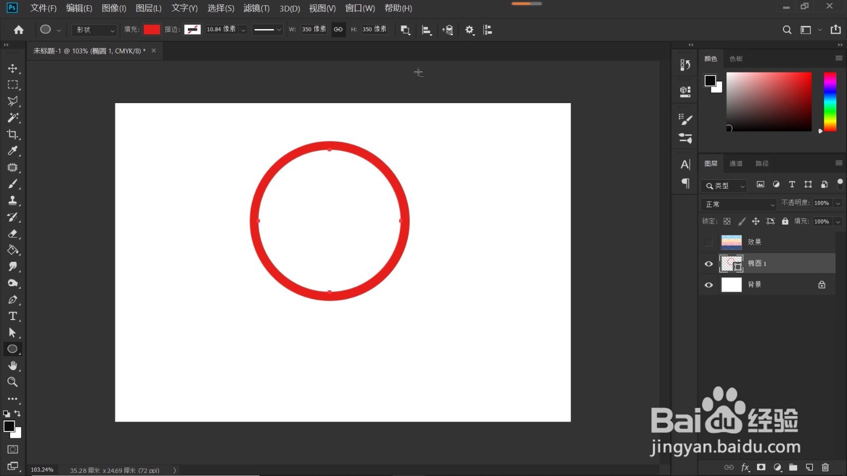Add a layer mask
847x476 pixels.
(x=761, y=467)
